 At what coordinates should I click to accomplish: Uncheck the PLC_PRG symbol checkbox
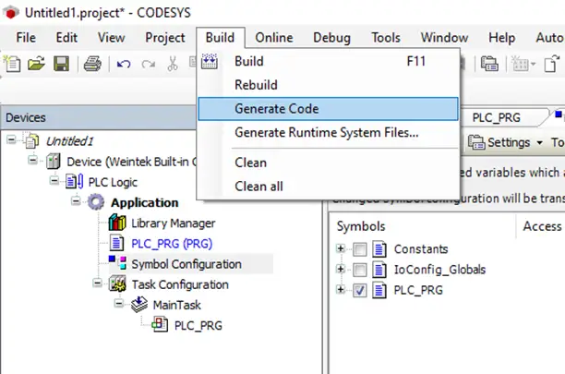click(x=360, y=290)
